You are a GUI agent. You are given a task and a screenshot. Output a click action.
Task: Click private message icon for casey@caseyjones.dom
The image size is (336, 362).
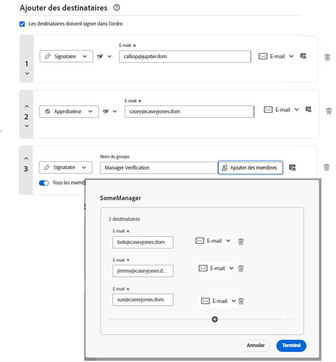pyautogui.click(x=308, y=109)
